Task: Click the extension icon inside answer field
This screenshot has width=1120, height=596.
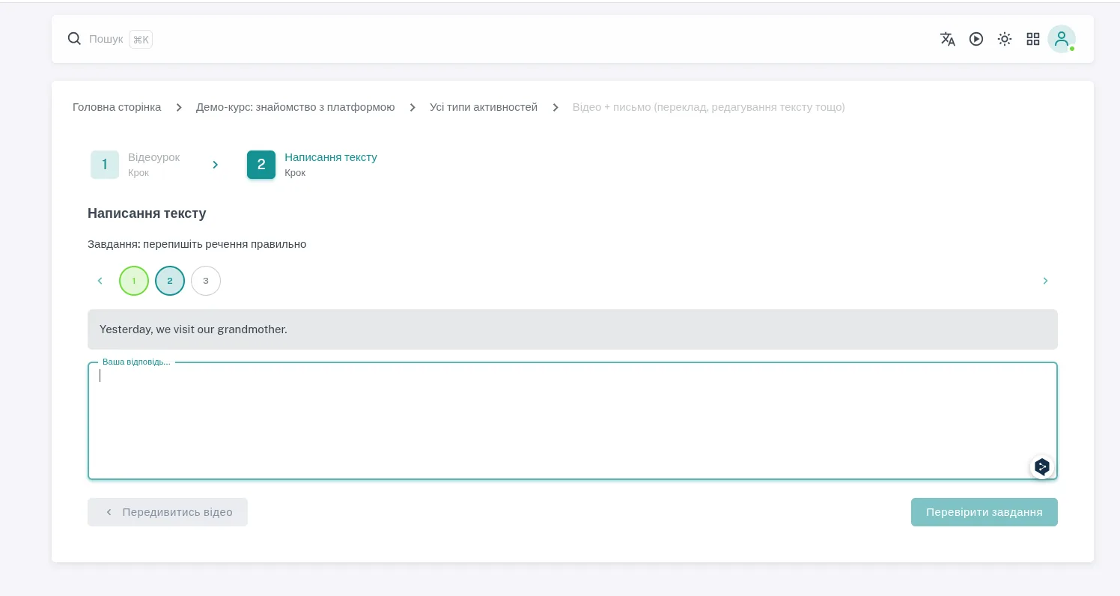Action: [1042, 467]
